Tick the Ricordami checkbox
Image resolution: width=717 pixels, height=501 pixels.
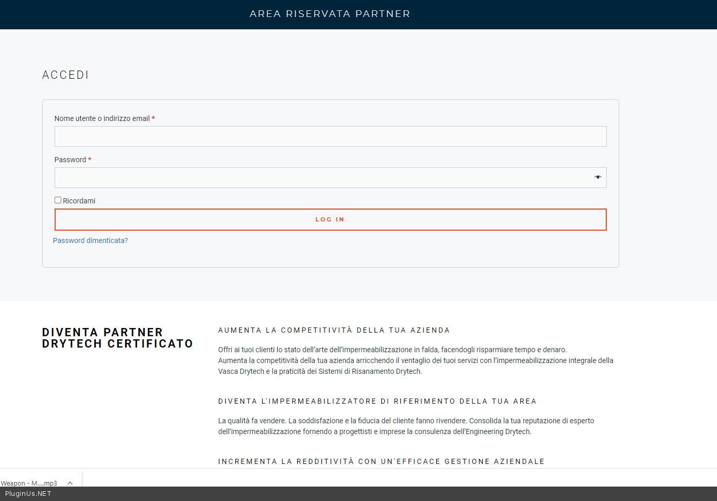[58, 200]
